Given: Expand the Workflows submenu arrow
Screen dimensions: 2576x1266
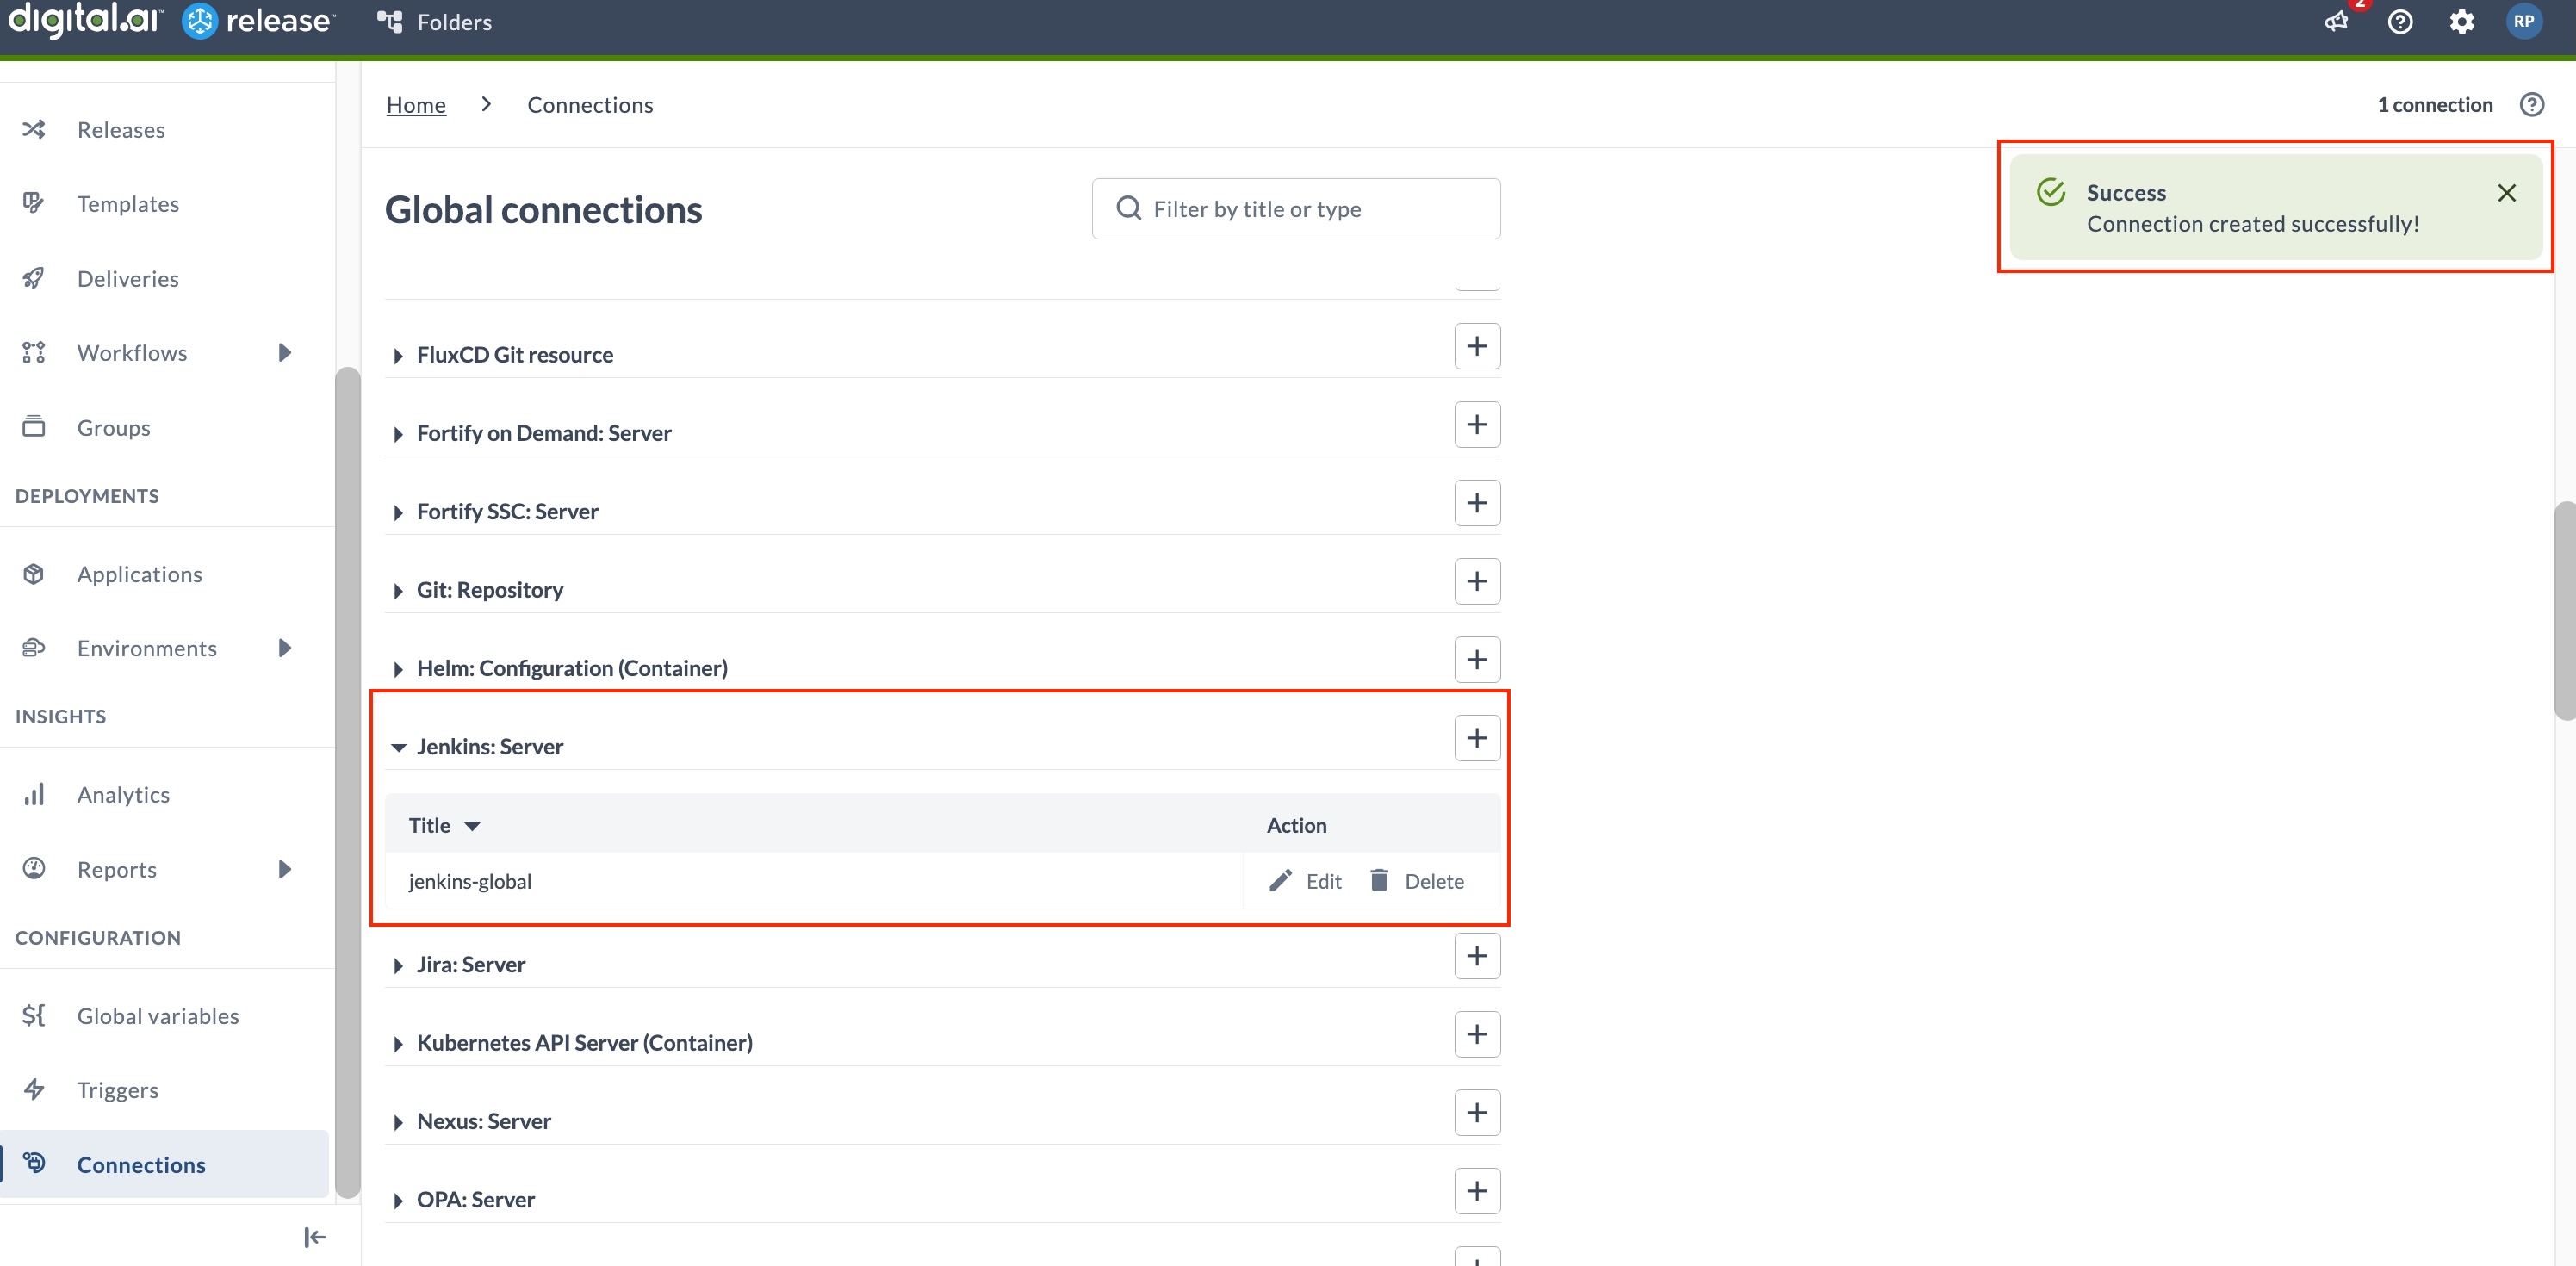Looking at the screenshot, I should point(285,353).
